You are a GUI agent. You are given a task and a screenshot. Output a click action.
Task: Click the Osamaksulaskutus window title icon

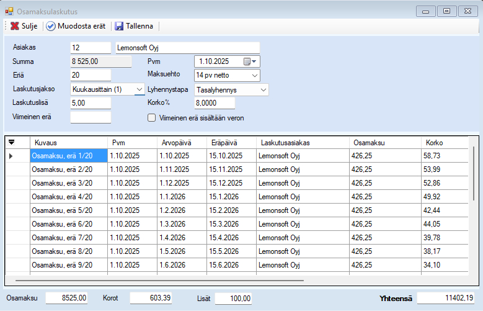(9, 11)
